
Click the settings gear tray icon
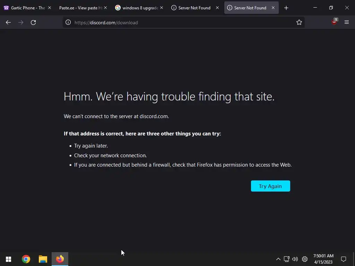click(x=305, y=259)
